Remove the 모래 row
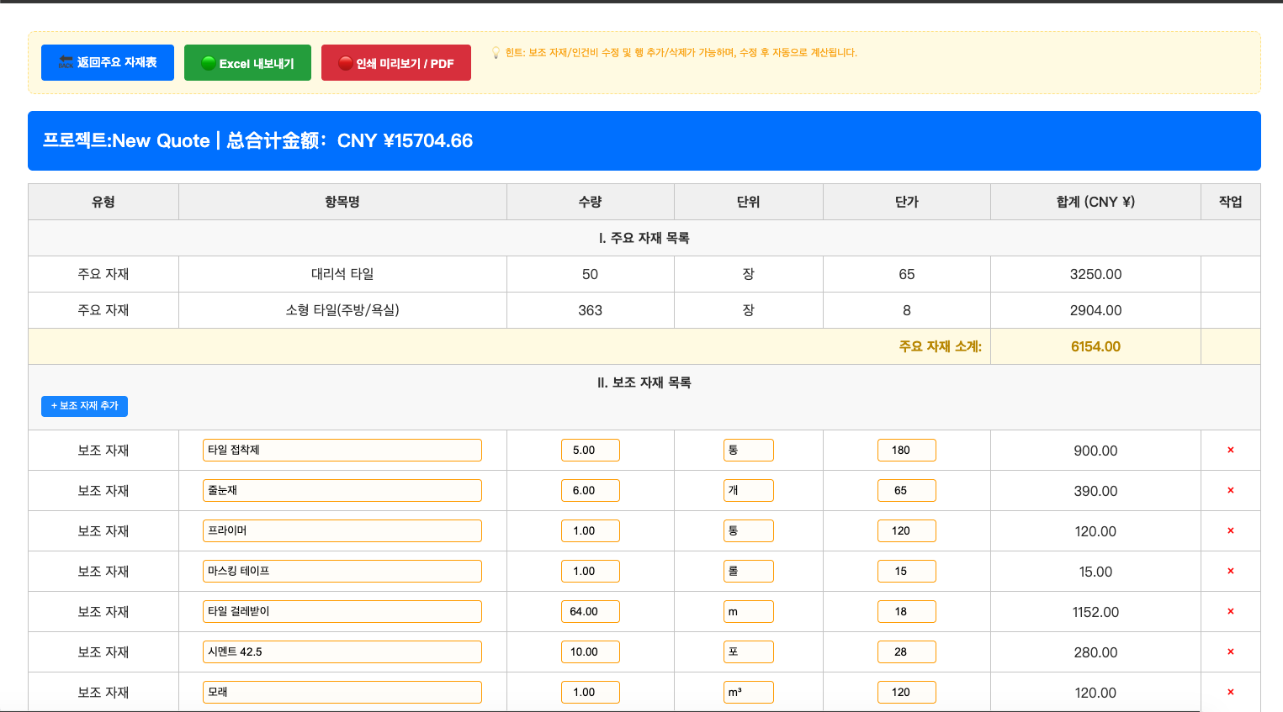 [1230, 692]
